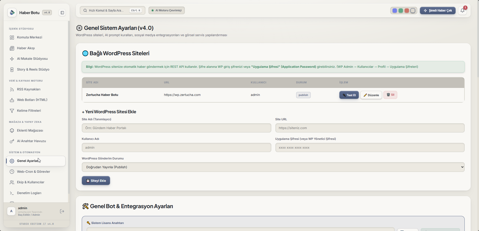This screenshot has height=231, width=479.
Task: Select the red theme color swatch
Action: pos(407,11)
